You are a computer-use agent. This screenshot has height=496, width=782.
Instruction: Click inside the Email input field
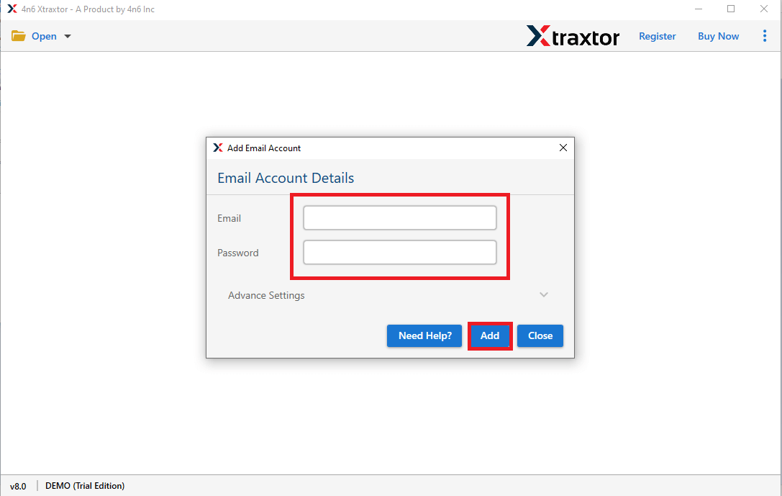pyautogui.click(x=399, y=217)
